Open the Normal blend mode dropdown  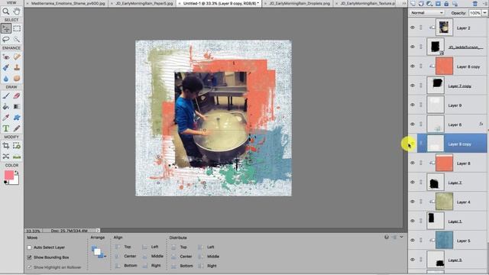[x=427, y=13]
